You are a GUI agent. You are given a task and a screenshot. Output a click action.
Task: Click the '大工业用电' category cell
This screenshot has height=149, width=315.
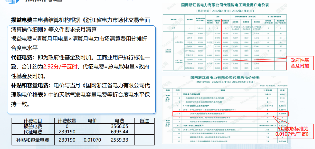point(179,42)
